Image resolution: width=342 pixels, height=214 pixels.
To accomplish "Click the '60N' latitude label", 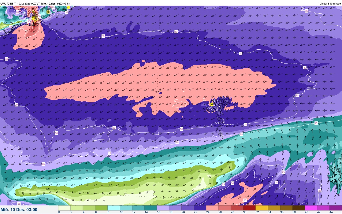I will click(x=48, y=189).
